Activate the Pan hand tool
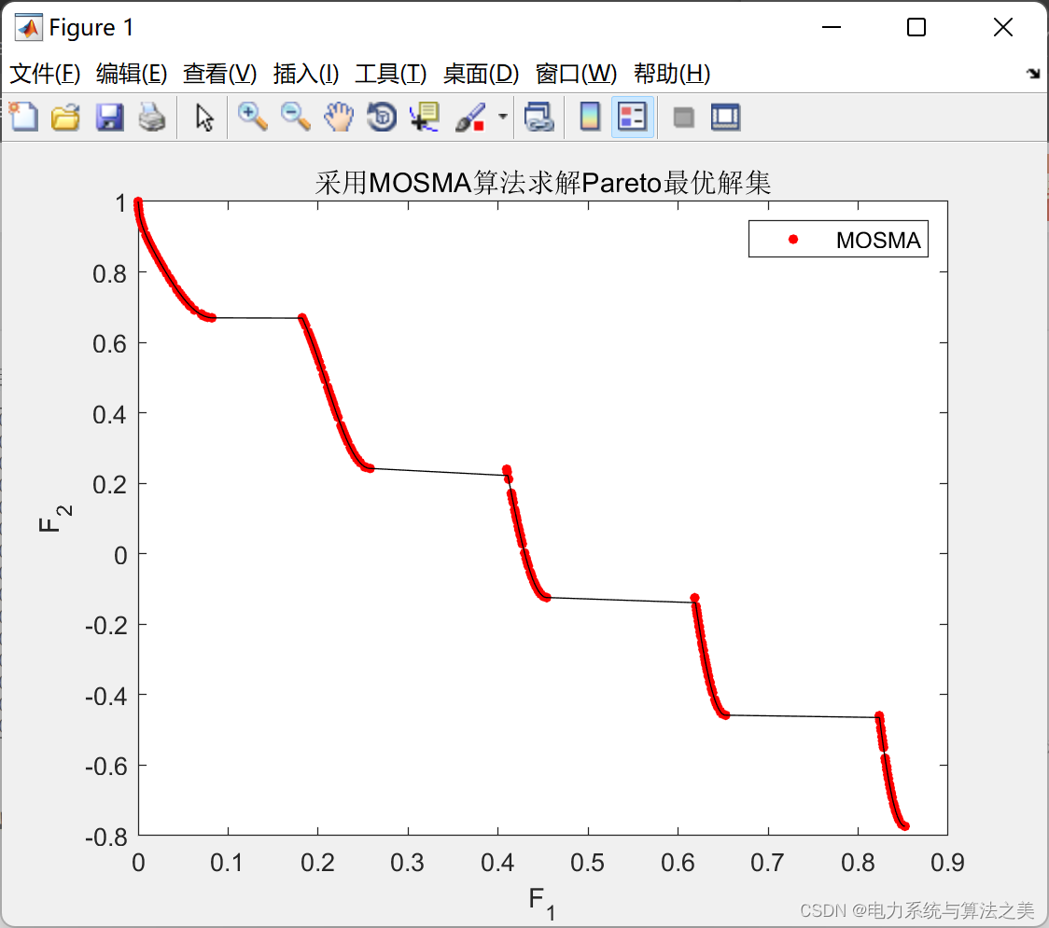Image resolution: width=1049 pixels, height=928 pixels. point(339,117)
